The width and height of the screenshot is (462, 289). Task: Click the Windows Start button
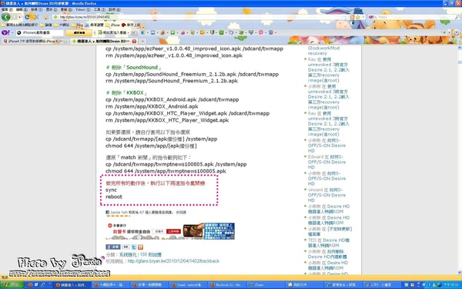click(12, 285)
